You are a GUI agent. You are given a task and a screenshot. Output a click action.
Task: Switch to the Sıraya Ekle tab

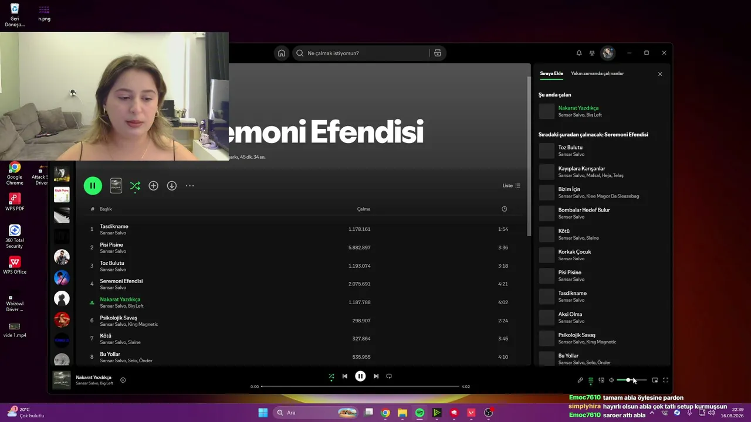552,74
